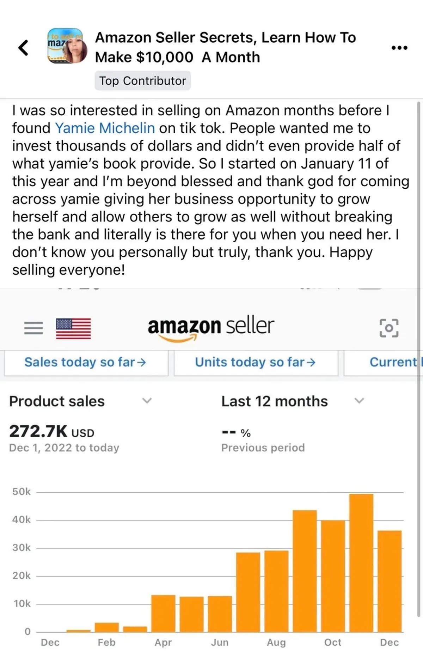The width and height of the screenshot is (423, 657).
Task: Open the three-dot options menu
Action: point(399,48)
